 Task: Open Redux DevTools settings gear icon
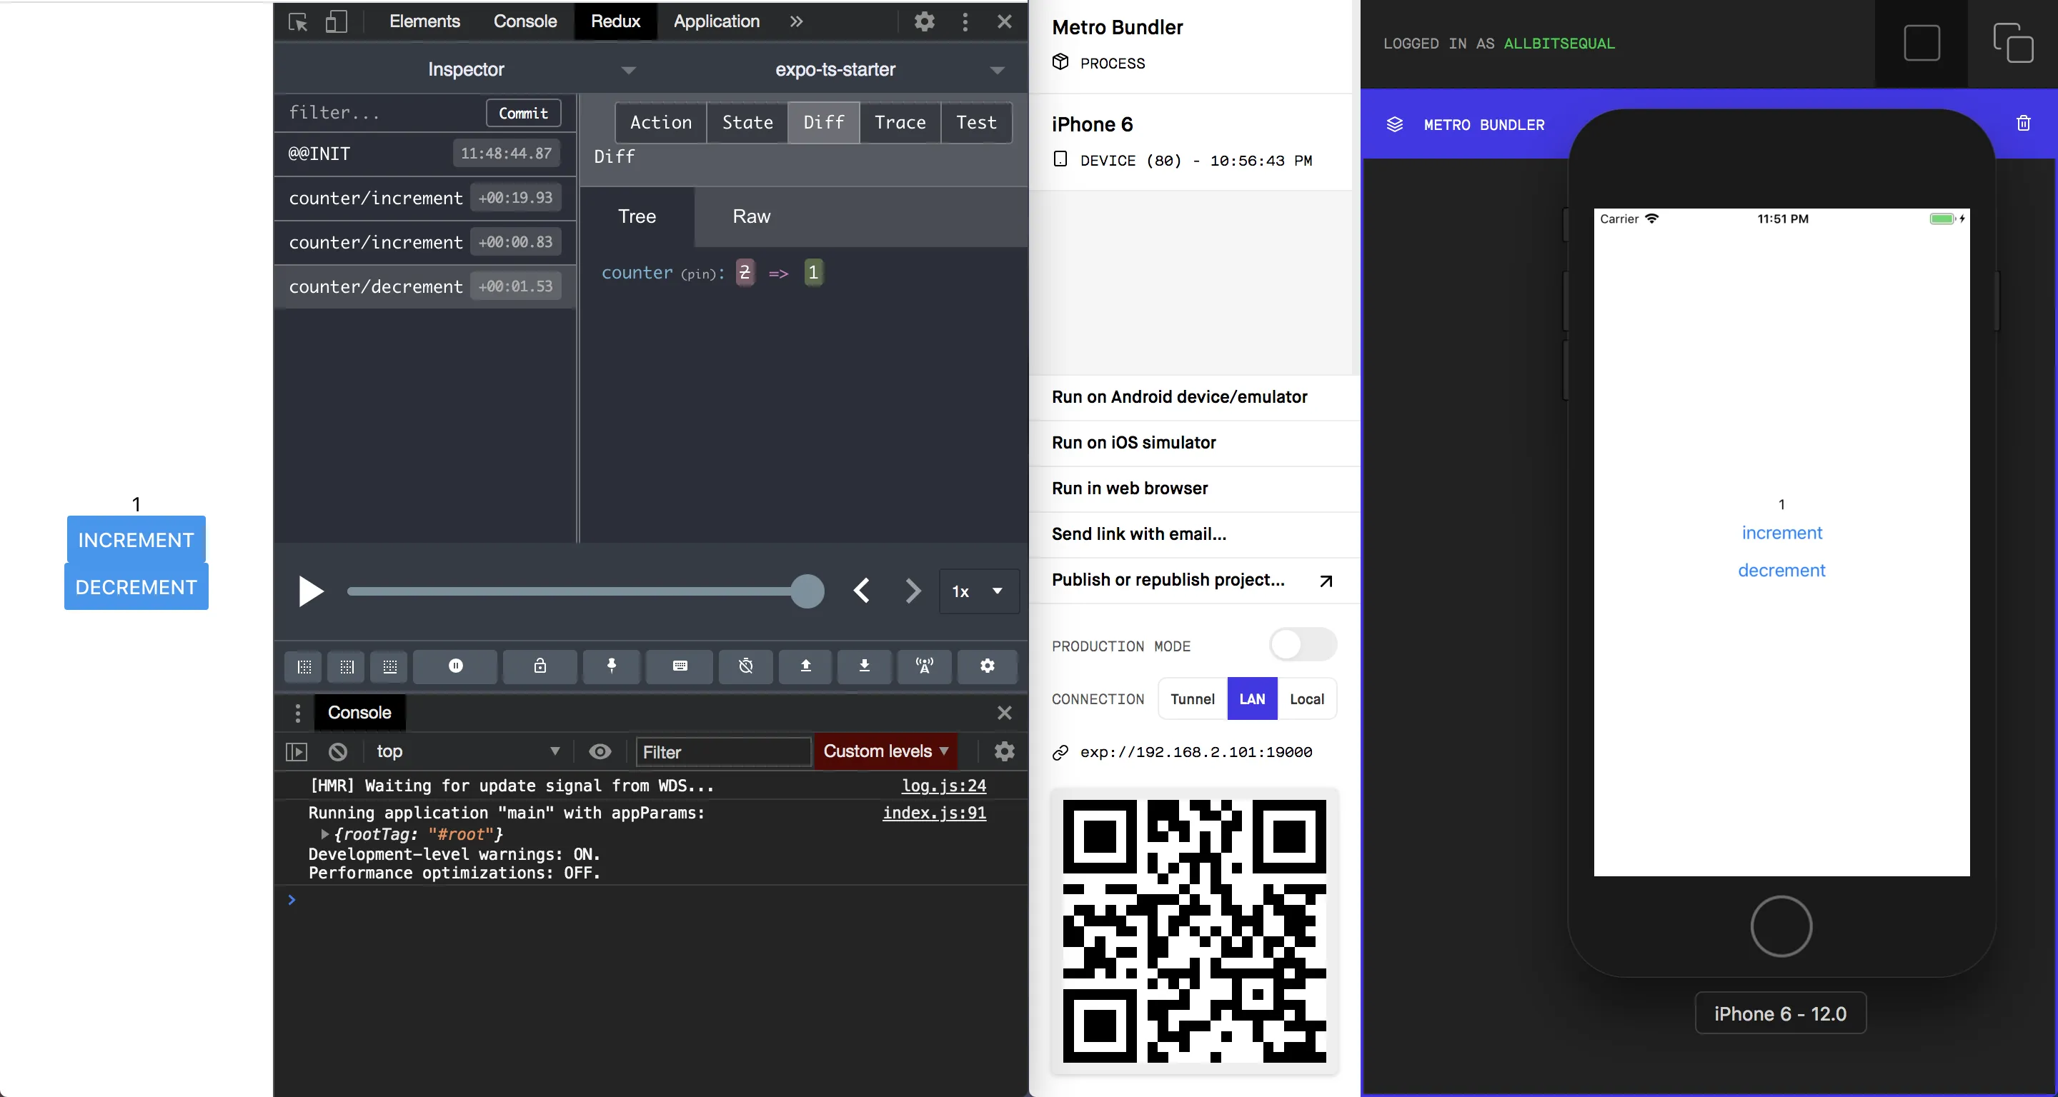point(988,666)
